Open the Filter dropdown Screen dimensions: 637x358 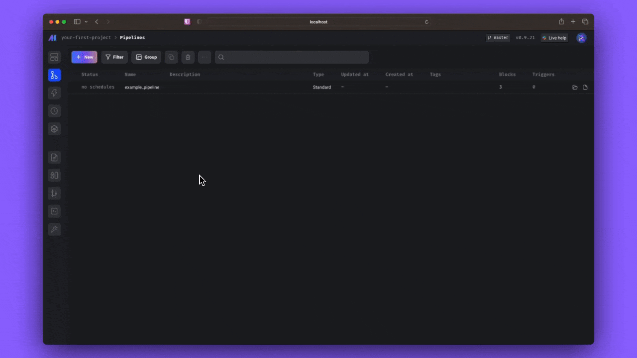click(114, 57)
